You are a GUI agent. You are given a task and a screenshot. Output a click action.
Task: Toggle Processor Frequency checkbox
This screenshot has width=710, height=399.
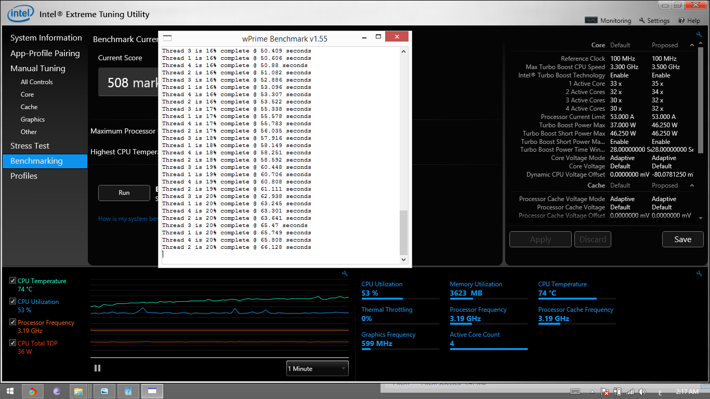click(12, 322)
